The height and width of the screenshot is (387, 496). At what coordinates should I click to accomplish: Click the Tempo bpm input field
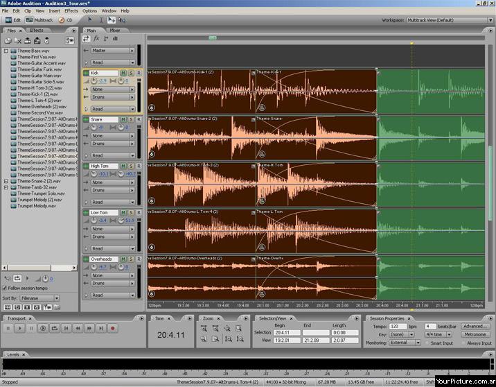pos(398,326)
